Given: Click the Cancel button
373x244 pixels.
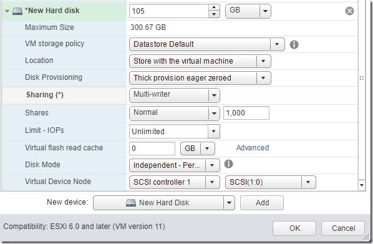Looking at the screenshot, I should pyautogui.click(x=343, y=228).
